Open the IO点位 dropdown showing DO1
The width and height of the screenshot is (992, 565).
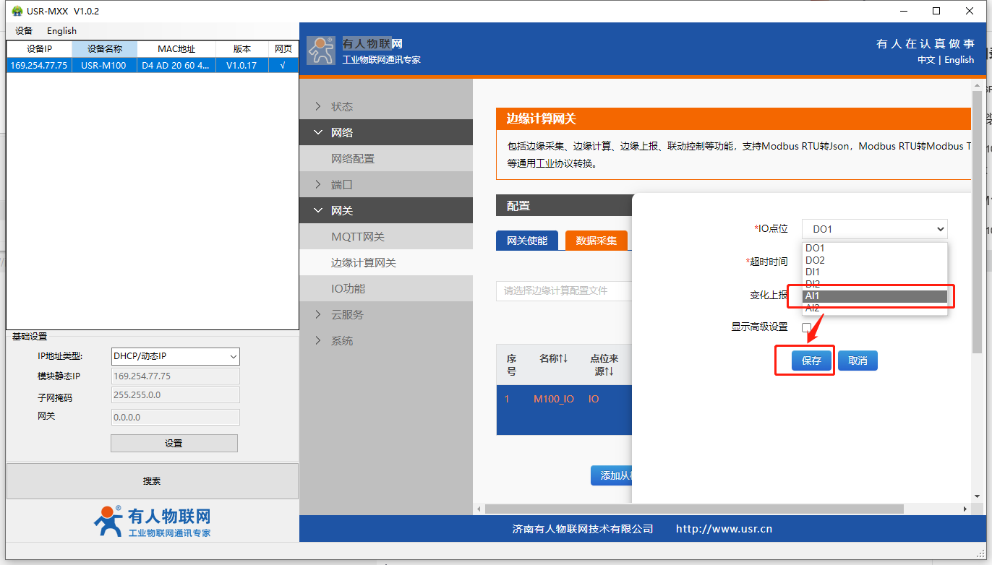(x=874, y=229)
